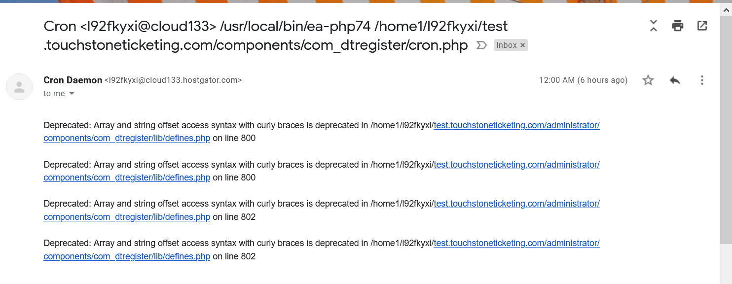732x284 pixels.
Task: Open the touchstoneticketing.com/administrator link in the first warning
Action: tap(516, 125)
